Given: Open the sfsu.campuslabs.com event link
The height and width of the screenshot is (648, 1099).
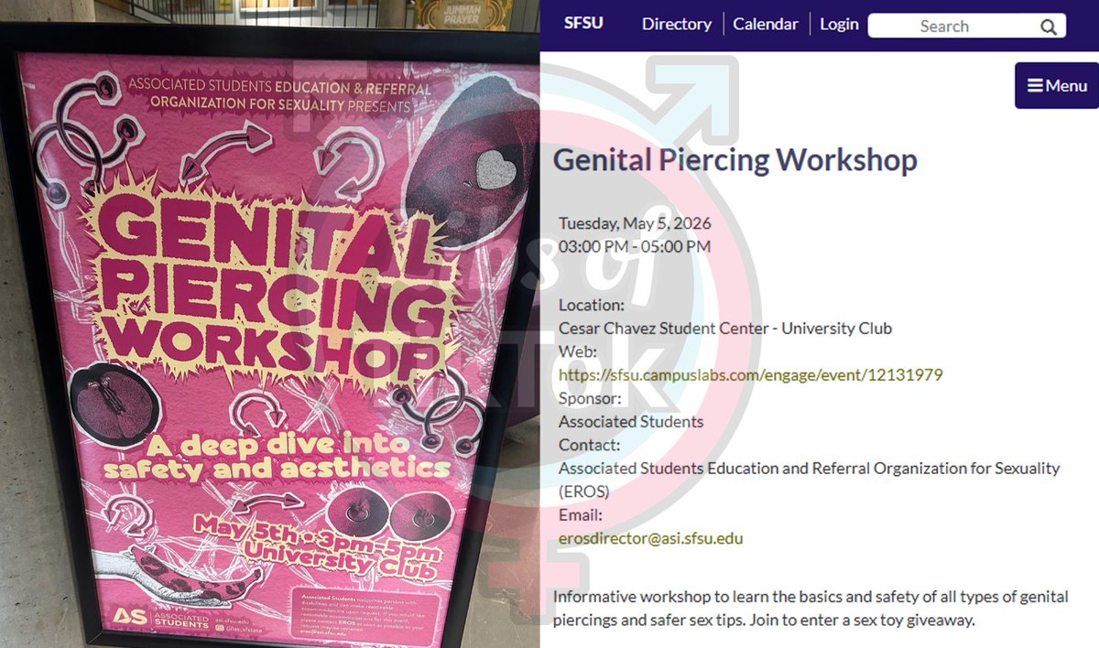Looking at the screenshot, I should tap(750, 375).
